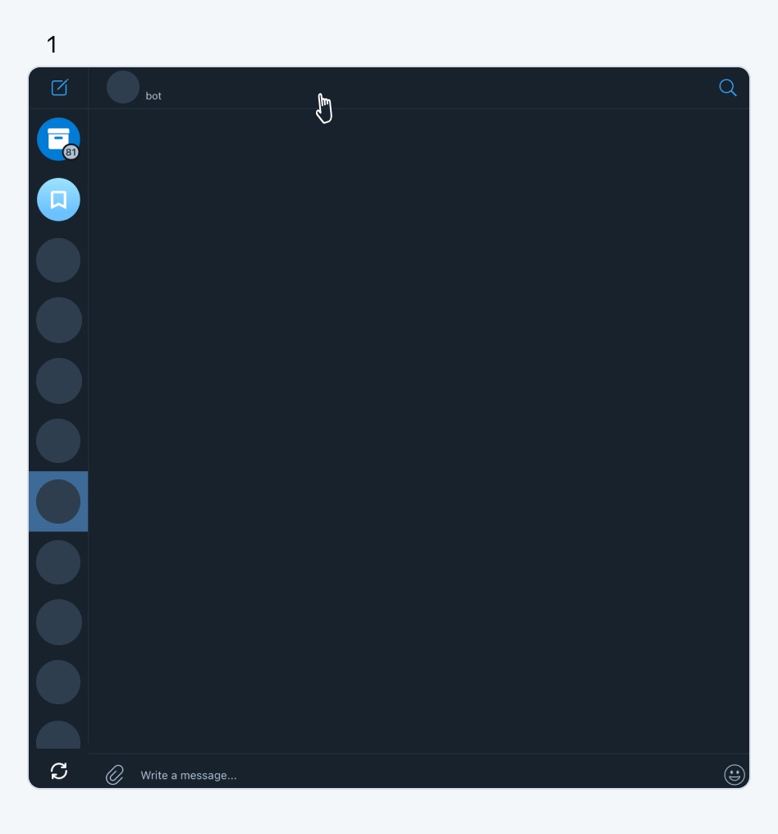
Task: Click the refresh arrows icon
Action: tap(59, 771)
